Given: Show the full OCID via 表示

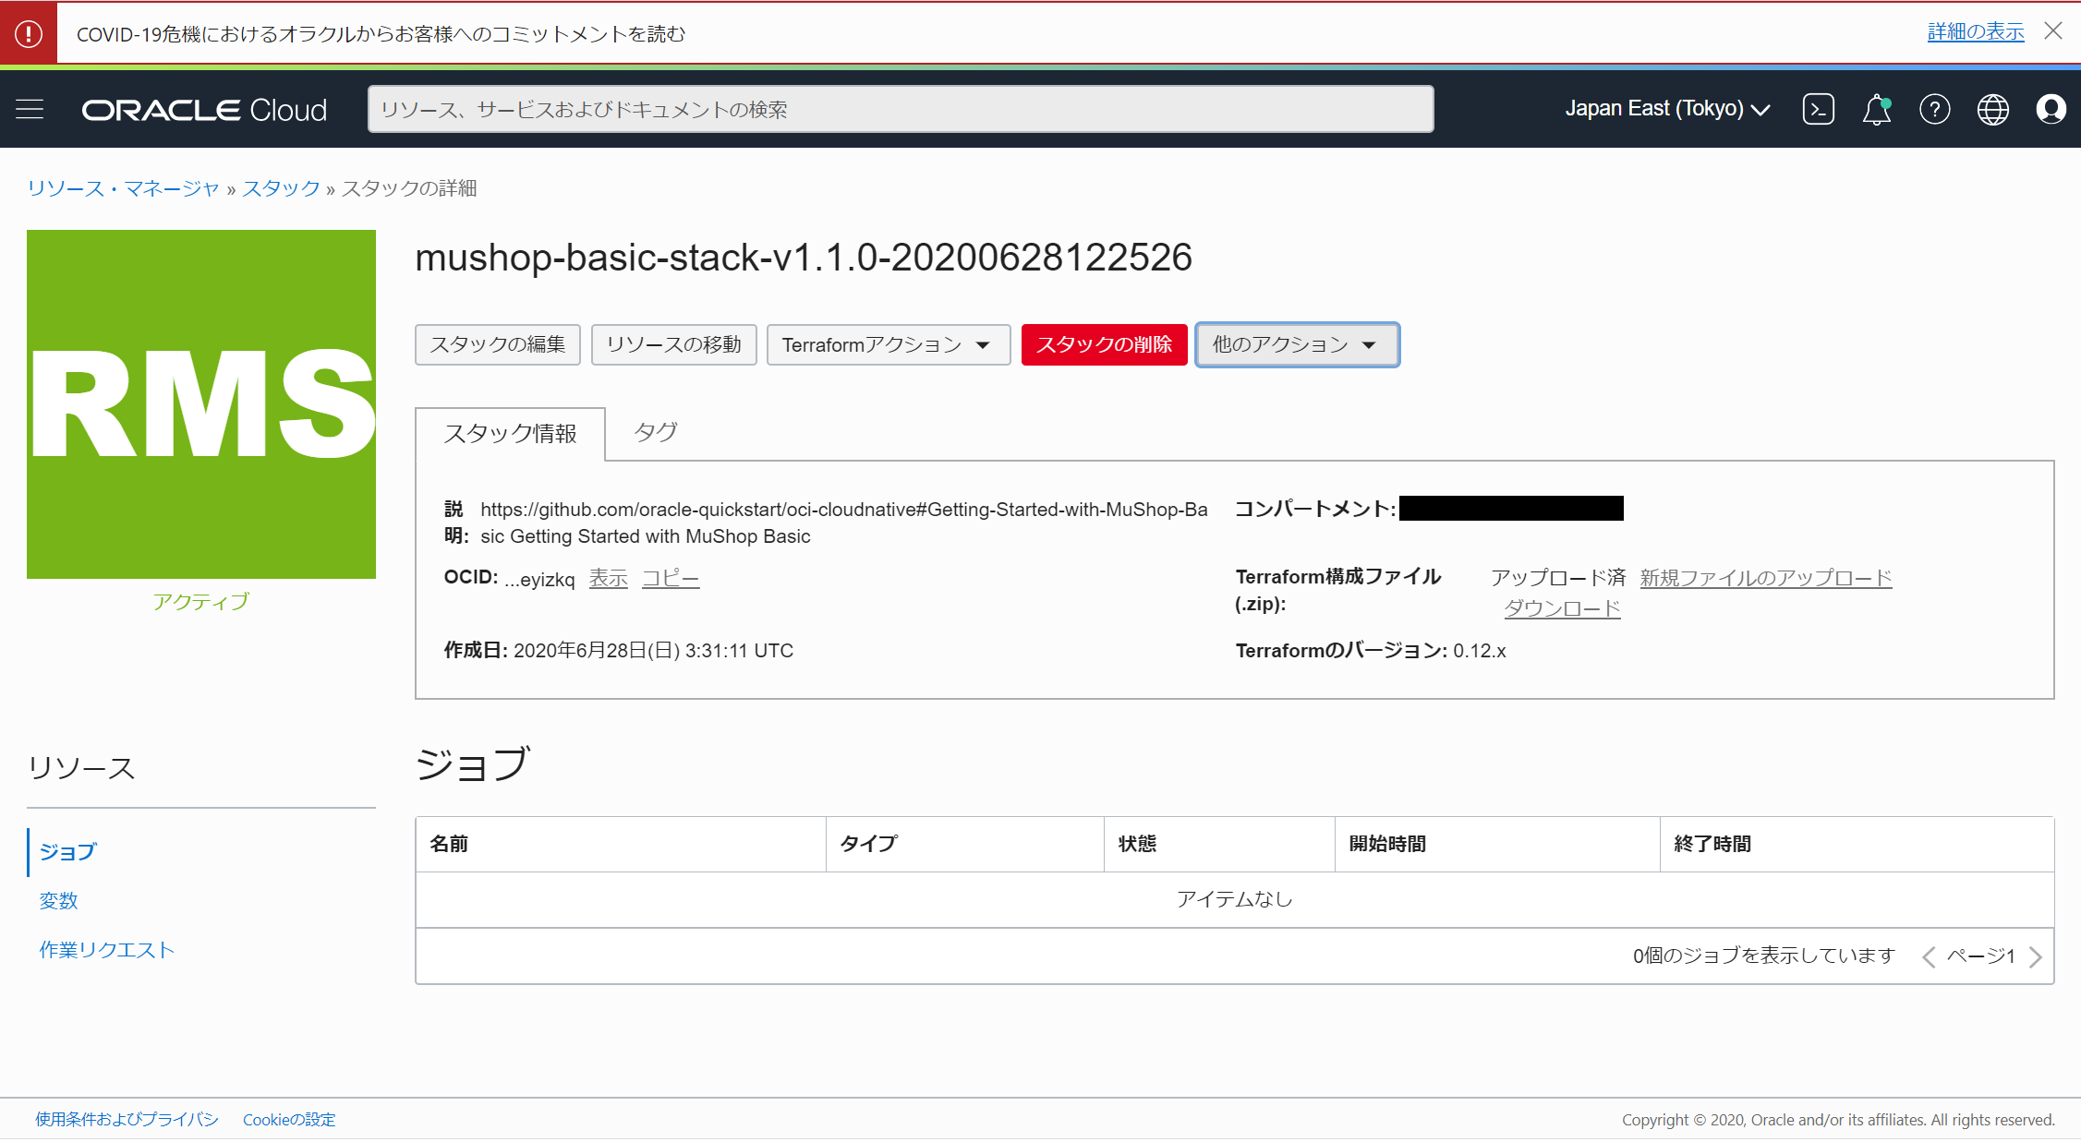Looking at the screenshot, I should 608,579.
